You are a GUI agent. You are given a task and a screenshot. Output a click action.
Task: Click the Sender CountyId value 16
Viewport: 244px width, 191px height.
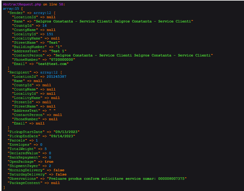click(44, 26)
